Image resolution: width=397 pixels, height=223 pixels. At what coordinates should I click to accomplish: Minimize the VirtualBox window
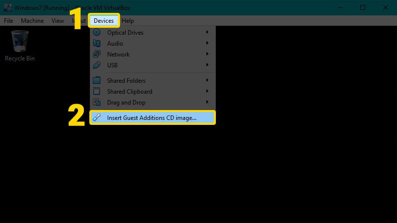click(340, 7)
